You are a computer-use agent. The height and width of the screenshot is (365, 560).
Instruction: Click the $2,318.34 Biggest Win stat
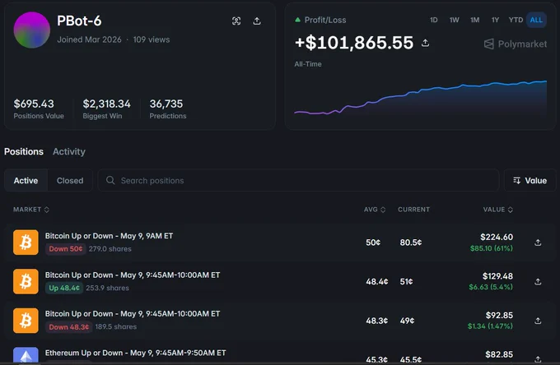(x=106, y=109)
